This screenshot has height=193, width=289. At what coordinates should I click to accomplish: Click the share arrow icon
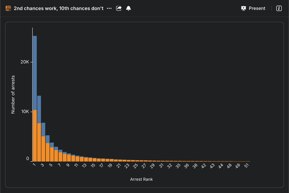click(x=119, y=8)
